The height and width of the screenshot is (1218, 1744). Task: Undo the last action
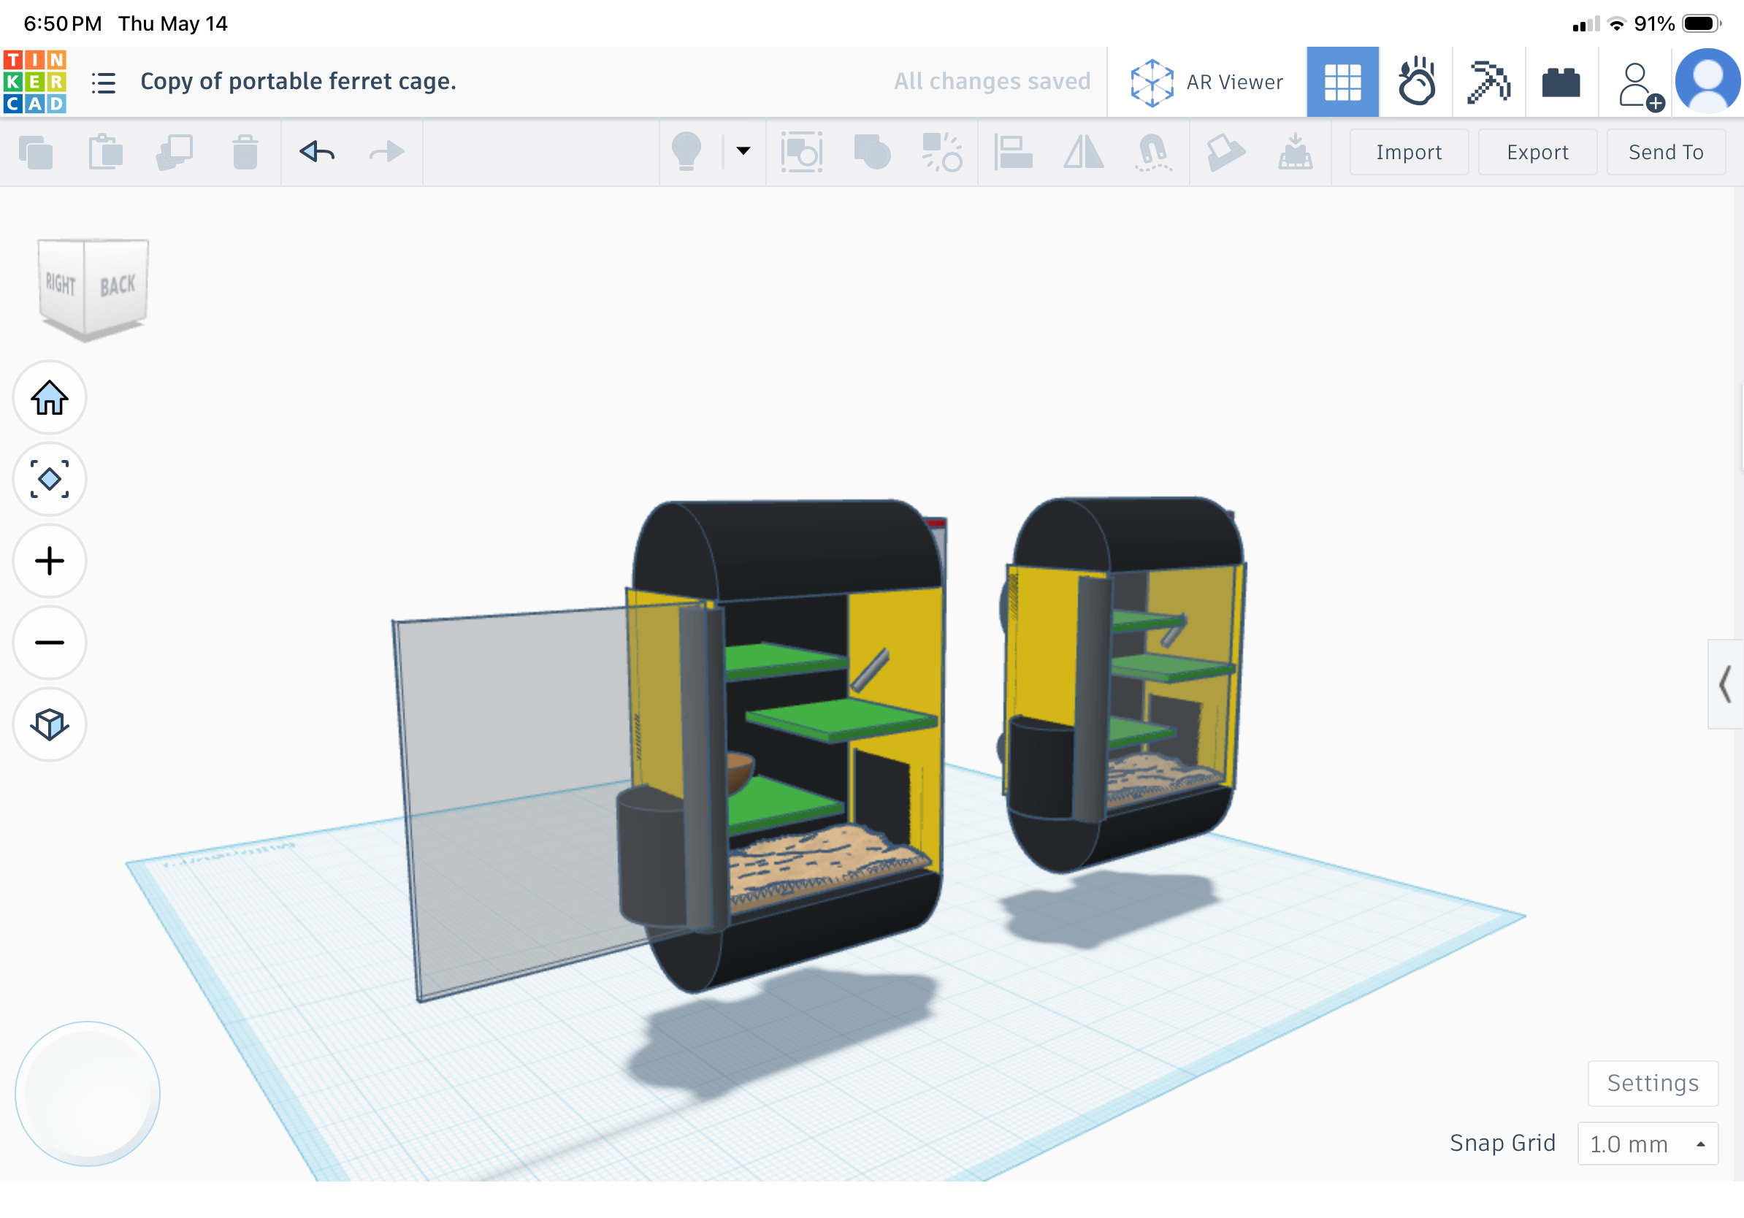317,152
